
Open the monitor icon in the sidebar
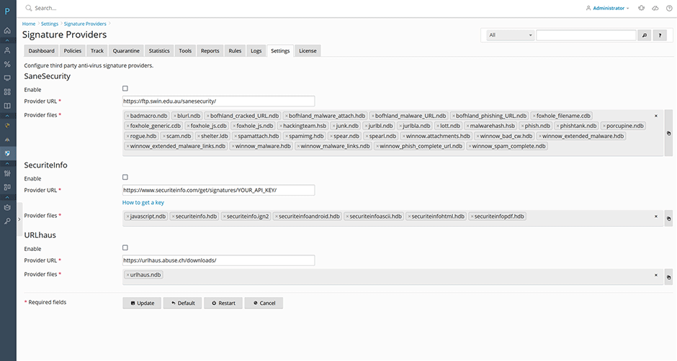pos(7,78)
